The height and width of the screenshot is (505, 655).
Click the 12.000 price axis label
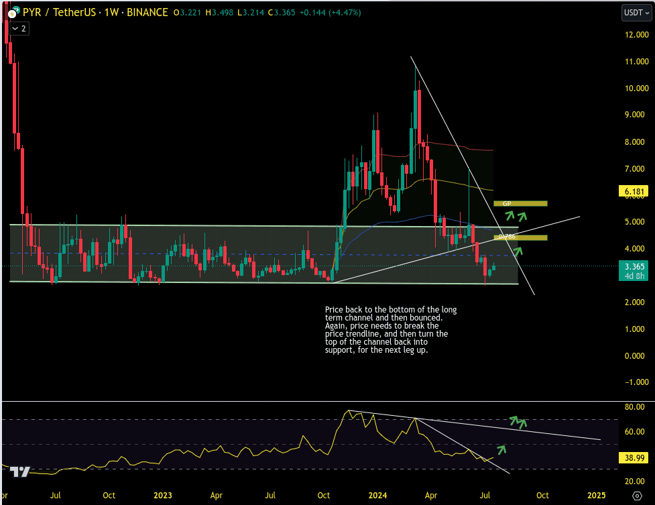coord(637,35)
